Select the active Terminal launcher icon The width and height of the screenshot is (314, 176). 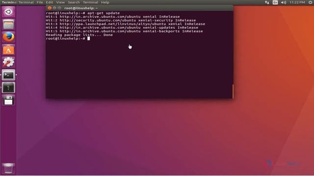[x=8, y=75]
